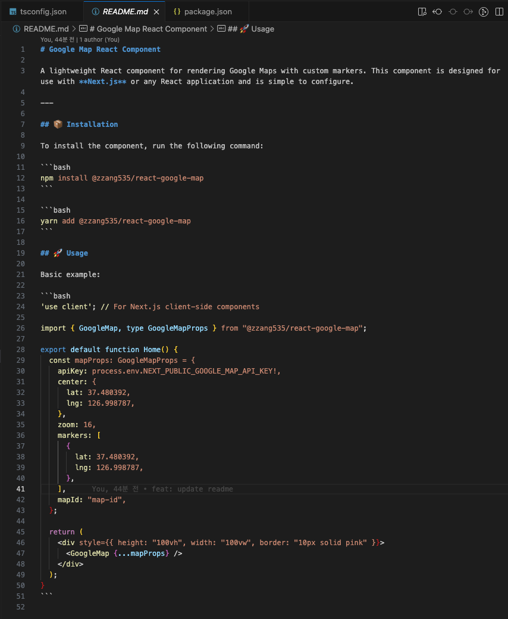Click the '---' rule on line 5
Image resolution: width=508 pixels, height=619 pixels.
47,103
